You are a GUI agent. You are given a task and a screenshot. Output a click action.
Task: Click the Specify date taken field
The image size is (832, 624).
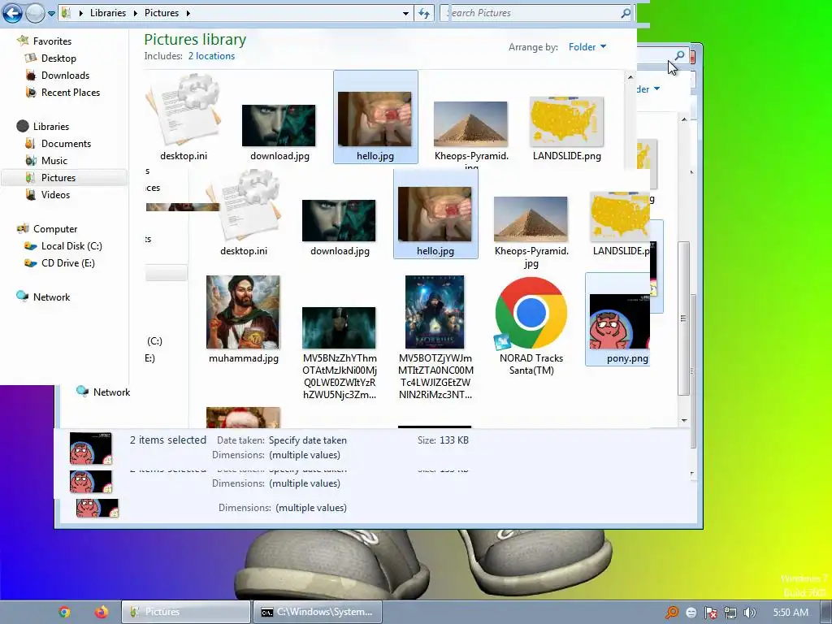307,440
